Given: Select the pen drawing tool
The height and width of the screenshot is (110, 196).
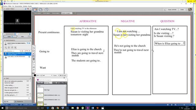Looking at the screenshot, I should [x=34, y=53].
